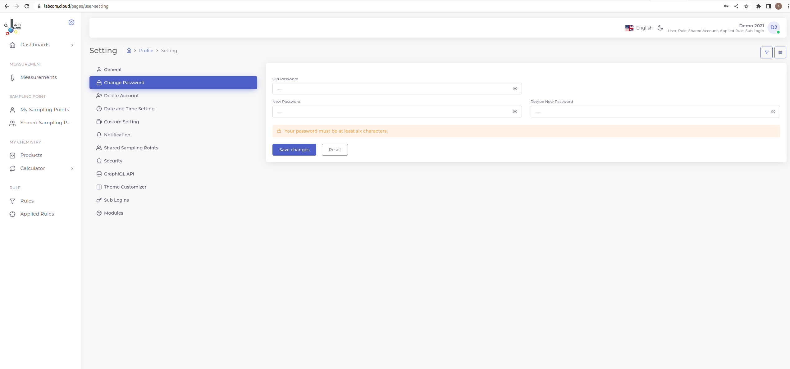790x369 pixels.
Task: Click the Dashboards home icon
Action: coord(12,45)
